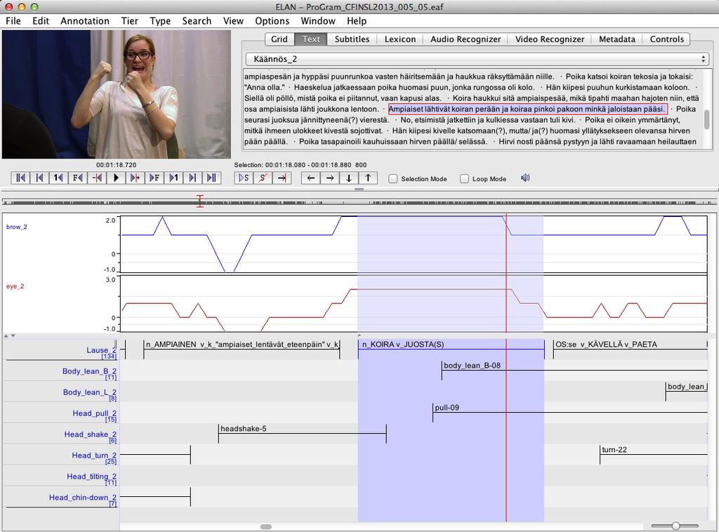
Task: Switch to the Grid tab
Action: 279,39
